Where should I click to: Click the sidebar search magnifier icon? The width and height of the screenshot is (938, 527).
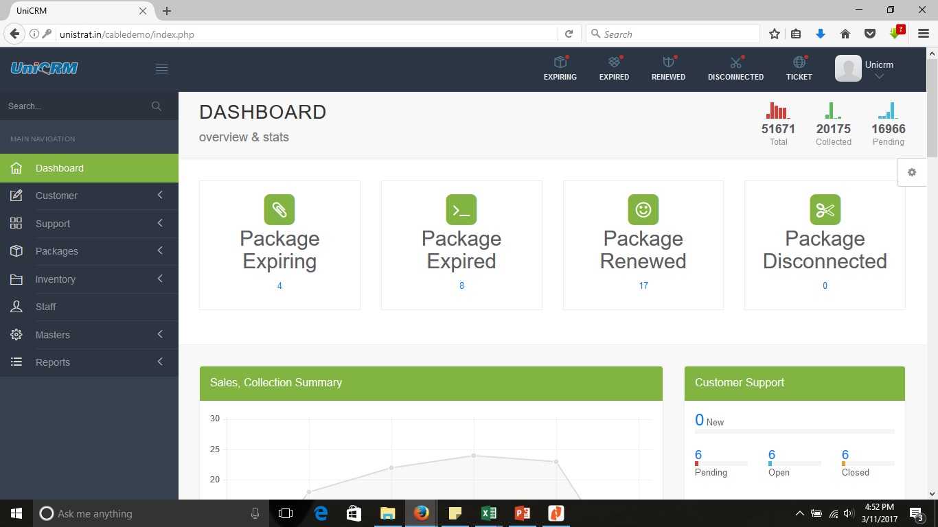157,106
